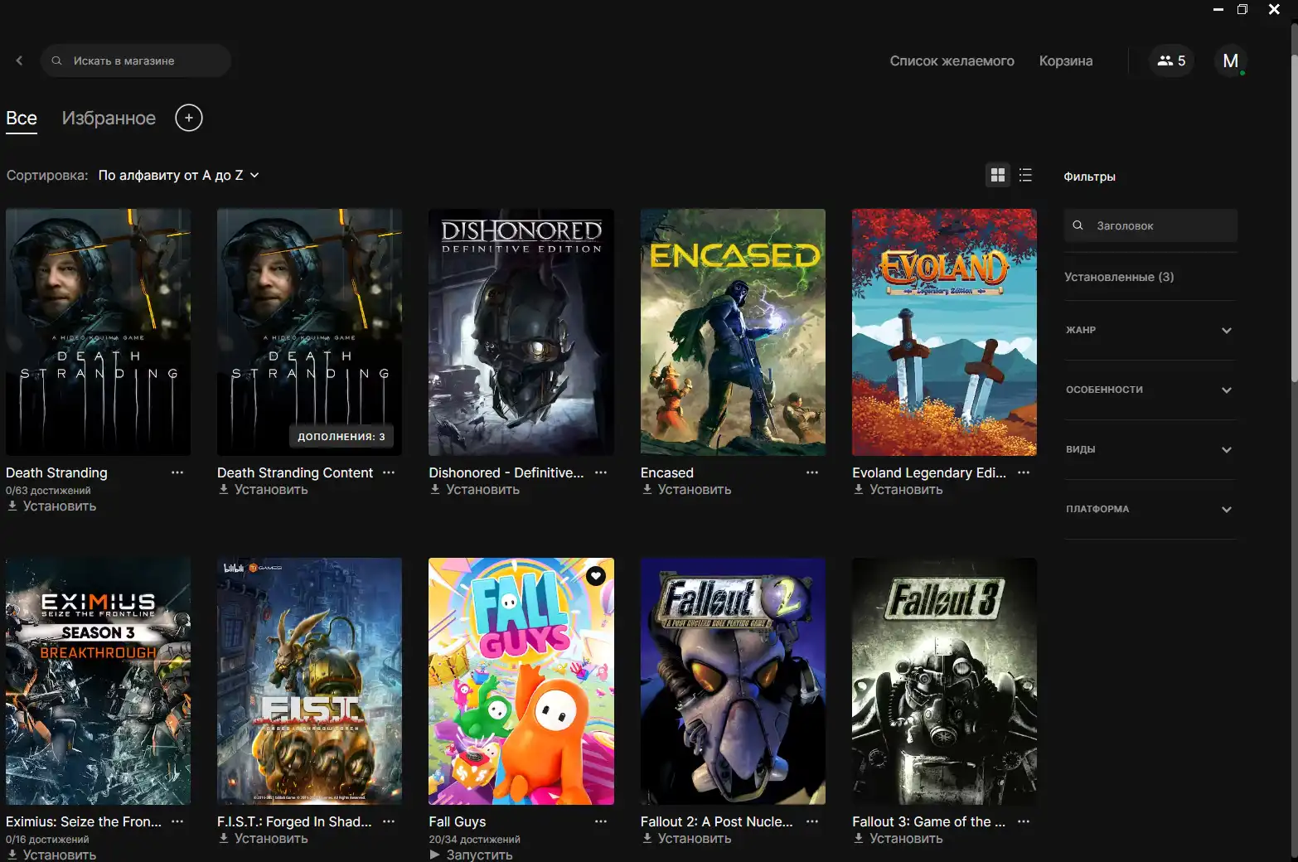This screenshot has width=1298, height=862.
Task: Click Death Stranding 0/63 достижений text
Action: coord(48,490)
